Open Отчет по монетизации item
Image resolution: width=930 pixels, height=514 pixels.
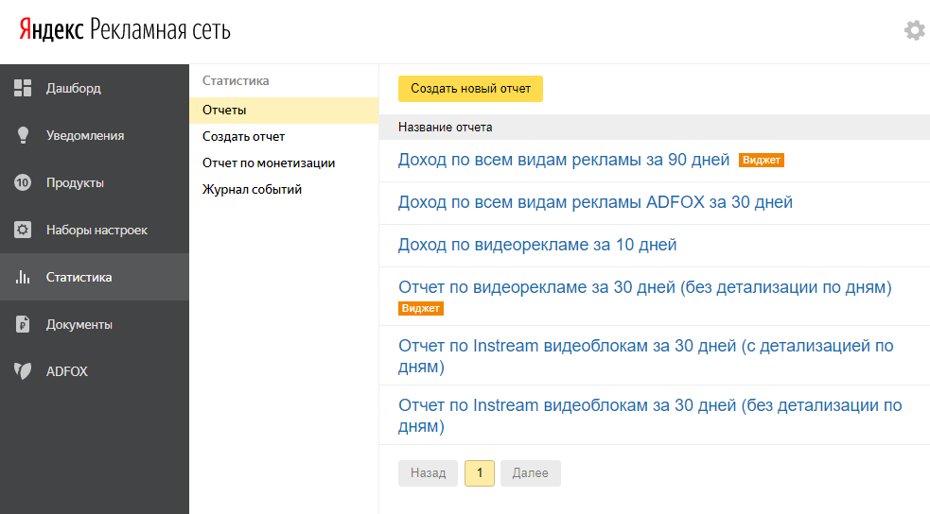[269, 163]
